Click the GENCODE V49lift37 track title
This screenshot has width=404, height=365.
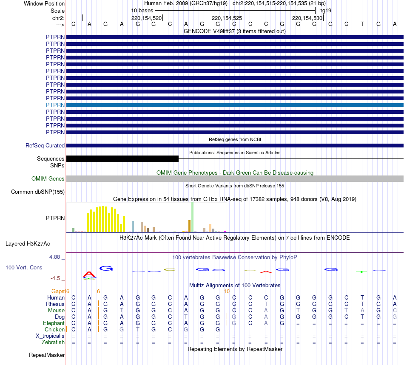coord(235,31)
